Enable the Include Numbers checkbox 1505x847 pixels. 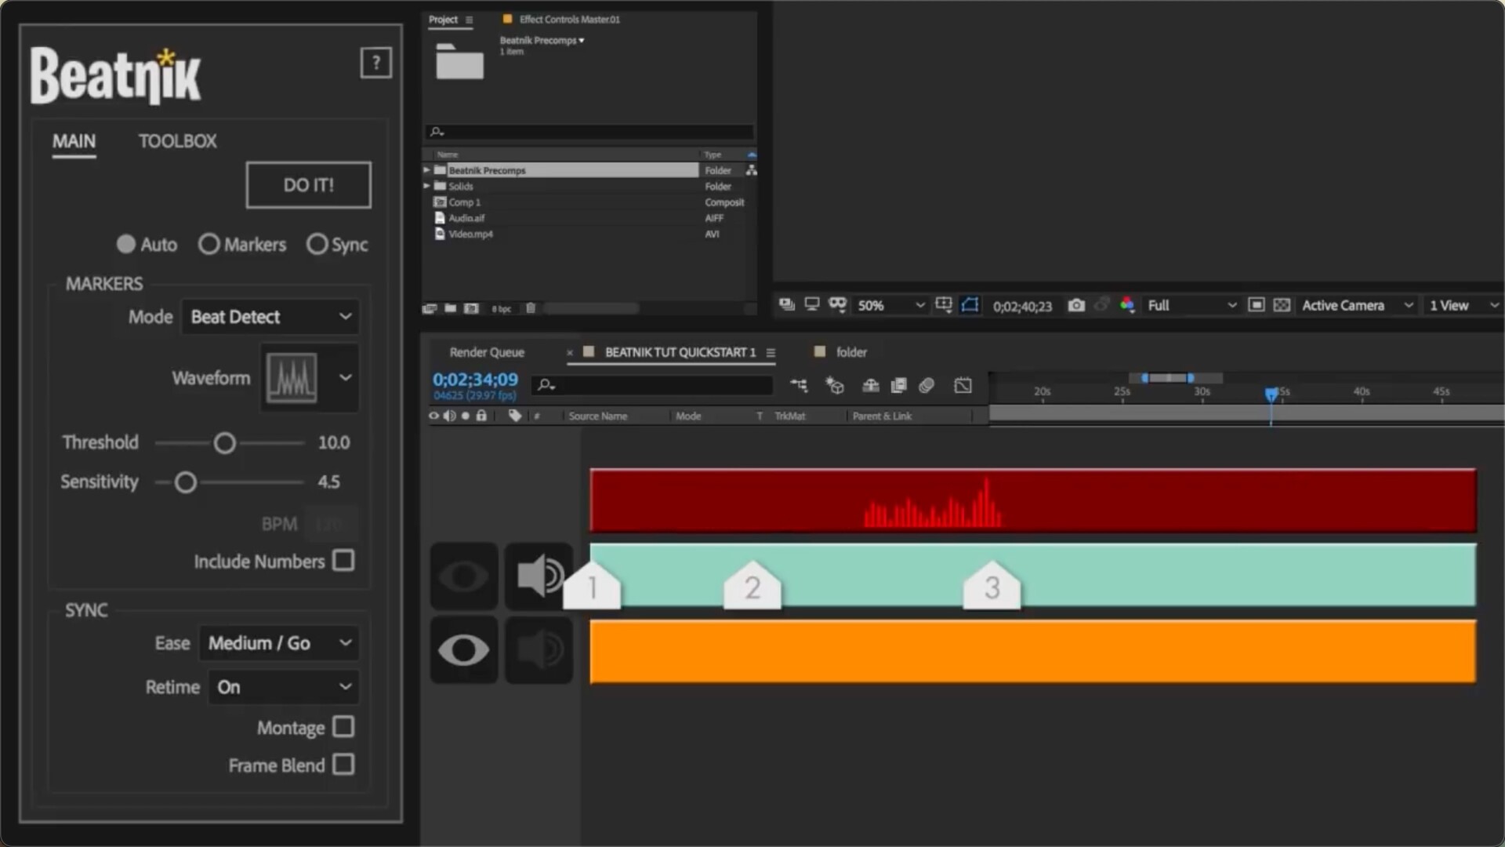click(343, 561)
